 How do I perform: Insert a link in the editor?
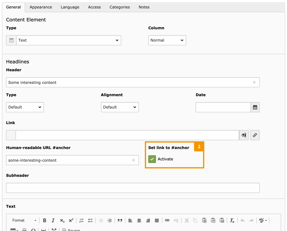[167, 220]
